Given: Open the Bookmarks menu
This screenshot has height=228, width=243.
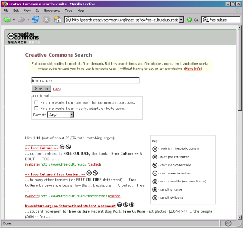Looking at the screenshot, I should [x=52, y=11].
